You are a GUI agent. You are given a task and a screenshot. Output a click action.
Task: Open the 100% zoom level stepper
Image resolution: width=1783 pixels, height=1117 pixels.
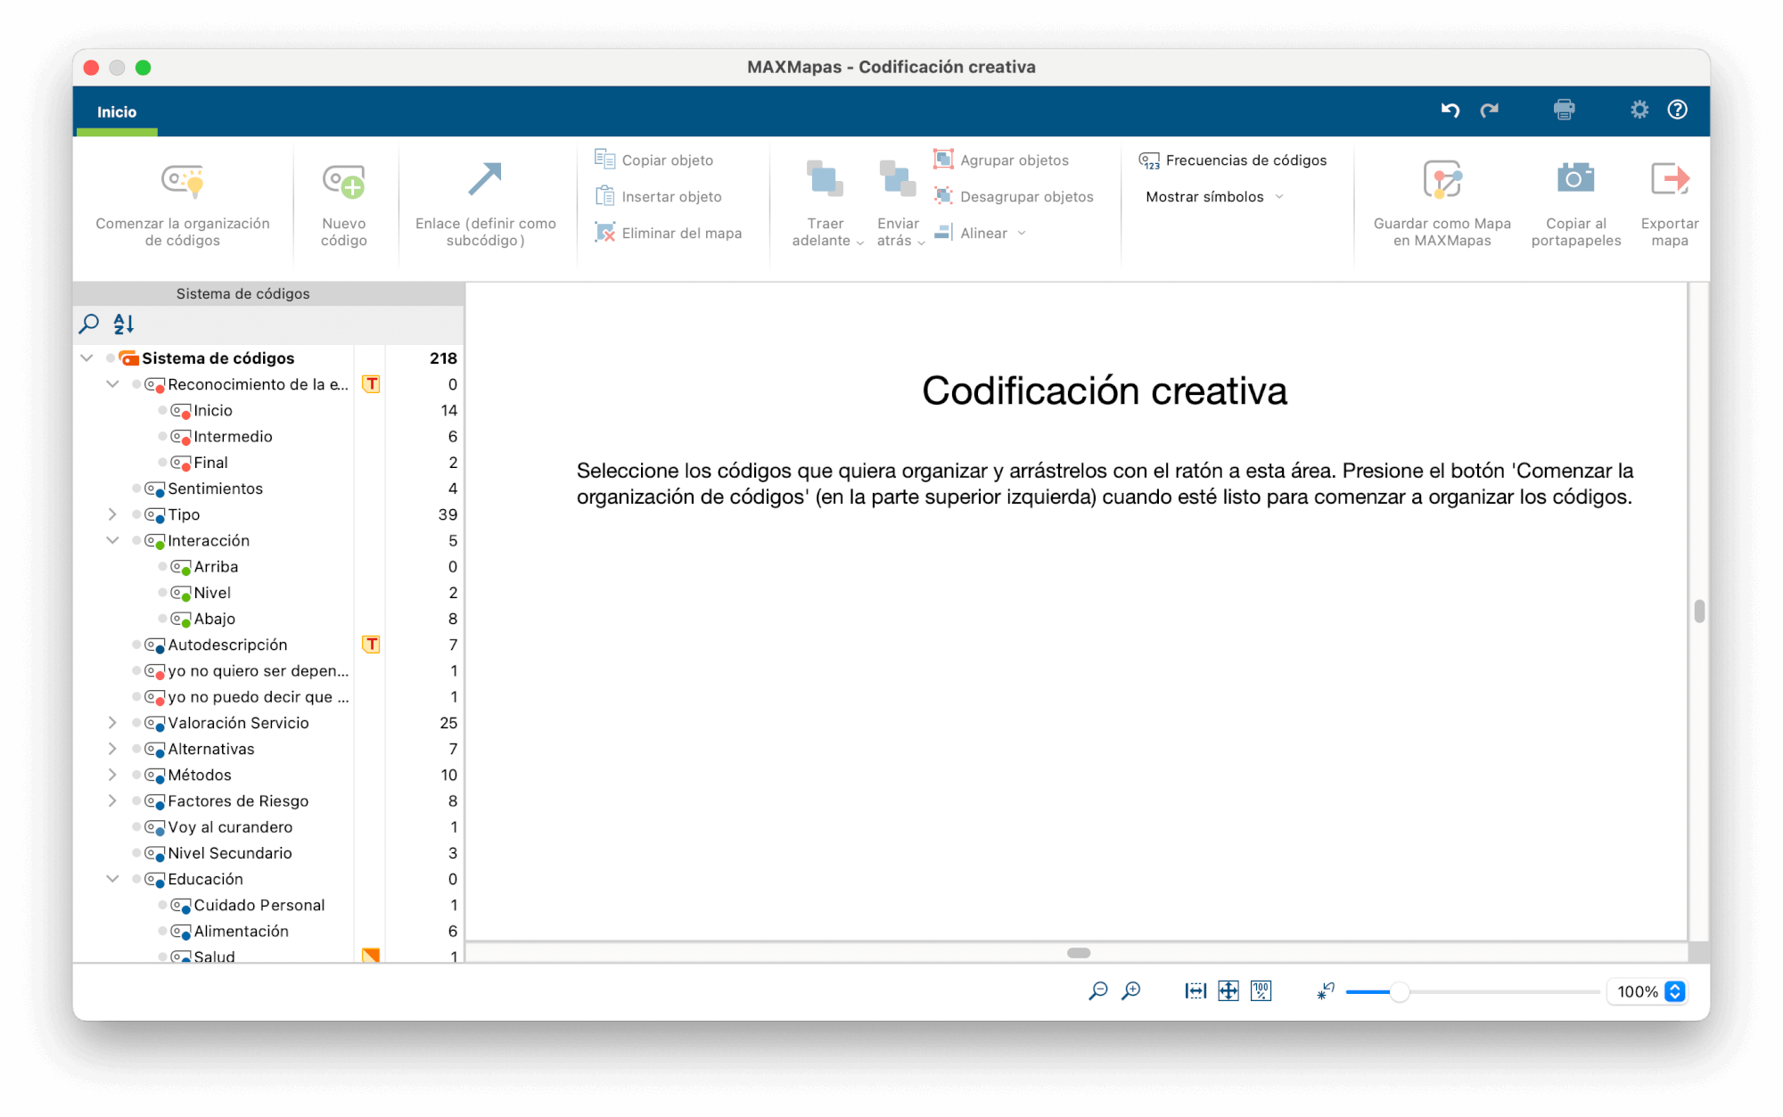(1675, 991)
